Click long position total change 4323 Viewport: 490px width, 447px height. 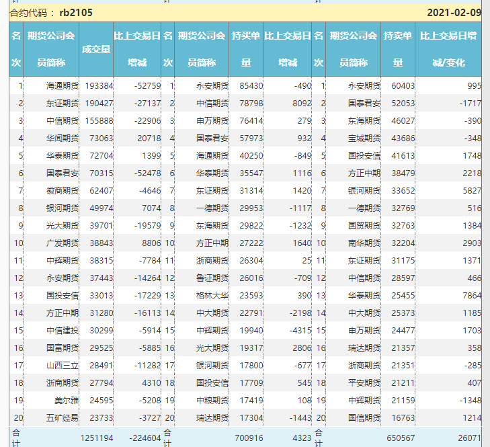point(302,438)
